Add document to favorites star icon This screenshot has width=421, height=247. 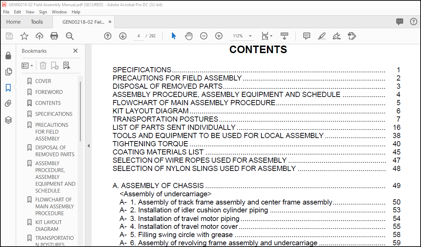click(x=24, y=36)
